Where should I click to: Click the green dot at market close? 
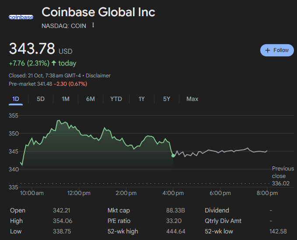[x=174, y=155]
